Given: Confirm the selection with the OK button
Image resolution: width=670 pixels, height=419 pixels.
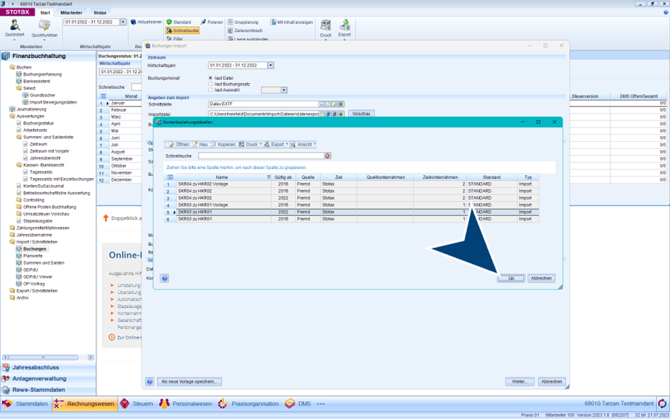Looking at the screenshot, I should pyautogui.click(x=510, y=279).
